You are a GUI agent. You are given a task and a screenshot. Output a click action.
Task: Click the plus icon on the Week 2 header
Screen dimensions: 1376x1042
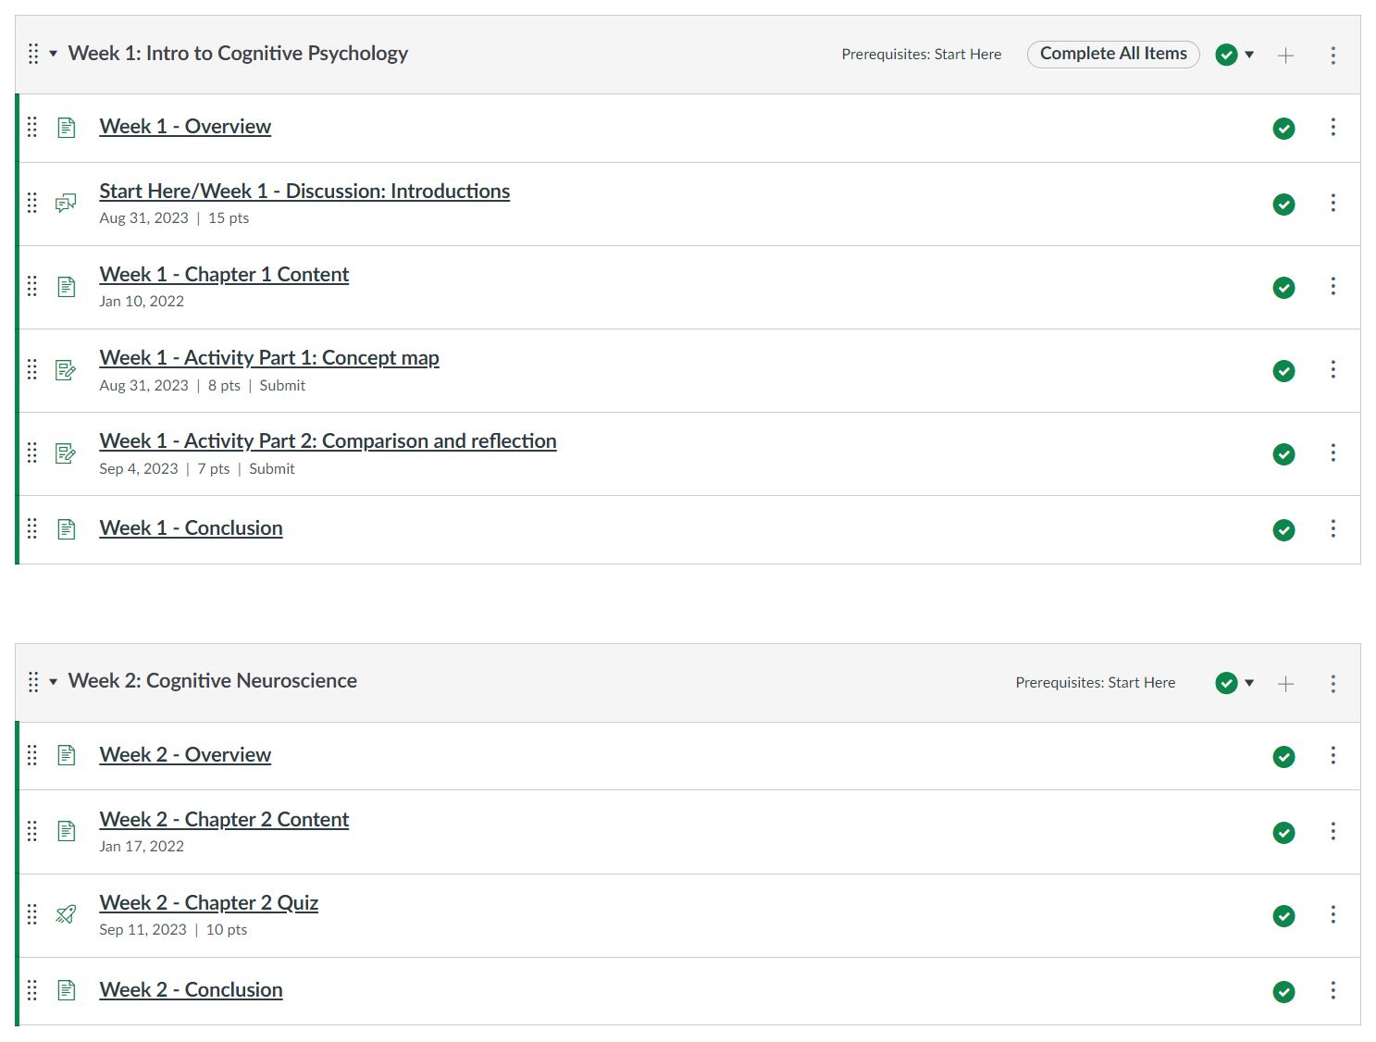[1285, 683]
